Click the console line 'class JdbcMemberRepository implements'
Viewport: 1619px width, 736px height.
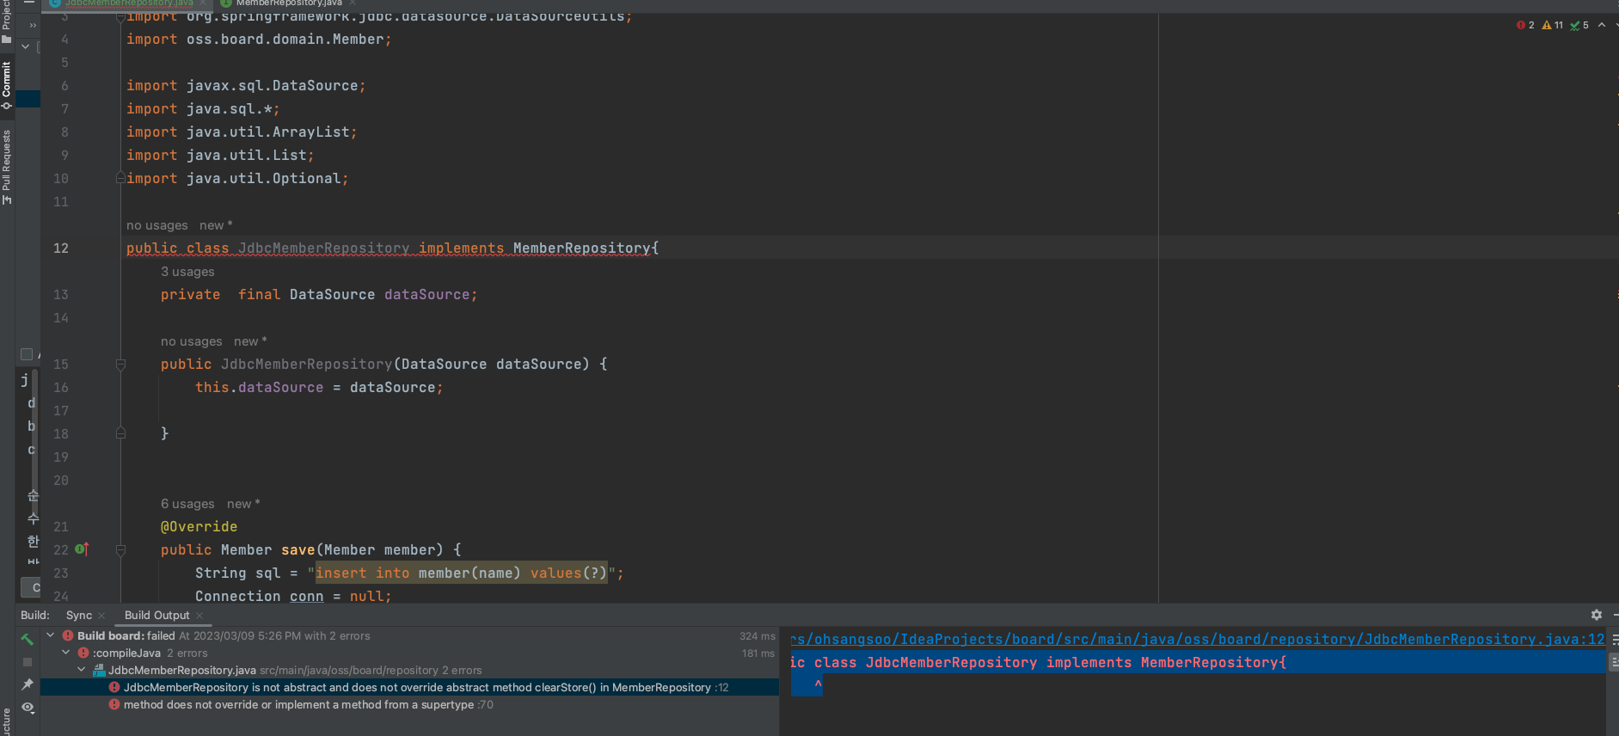click(x=1038, y=662)
